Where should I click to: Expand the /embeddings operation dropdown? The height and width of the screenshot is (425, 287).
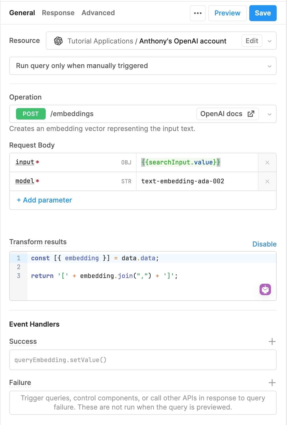click(x=269, y=114)
